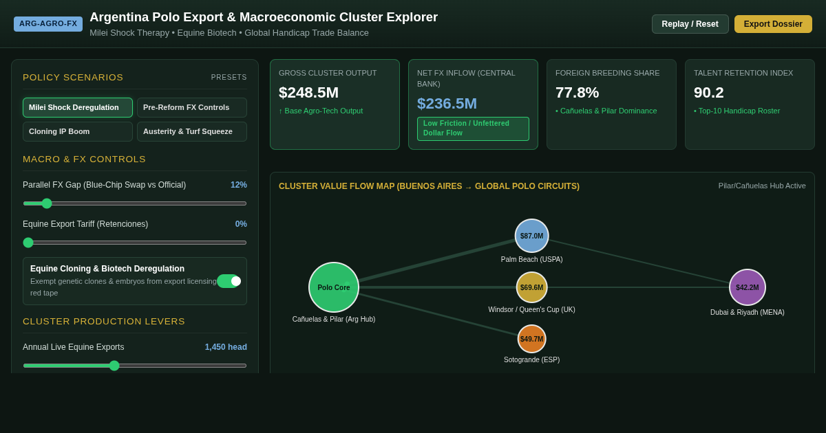826x433 pixels.
Task: Click the Windsor / Queen's Cup (UK) label
Action: (x=532, y=310)
